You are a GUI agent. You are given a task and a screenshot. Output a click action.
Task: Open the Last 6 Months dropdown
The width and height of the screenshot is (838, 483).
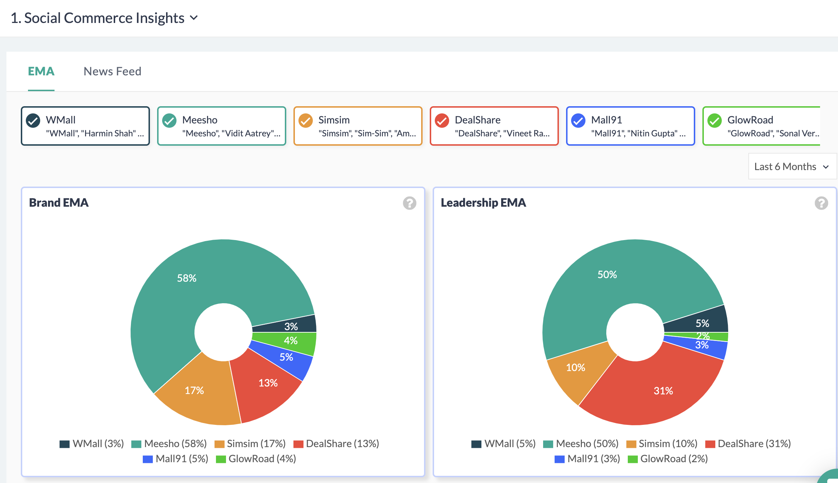[x=792, y=167]
